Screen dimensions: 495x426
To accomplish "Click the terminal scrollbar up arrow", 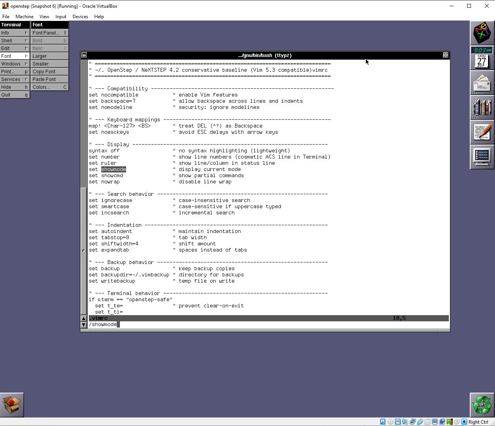I will [x=84, y=319].
